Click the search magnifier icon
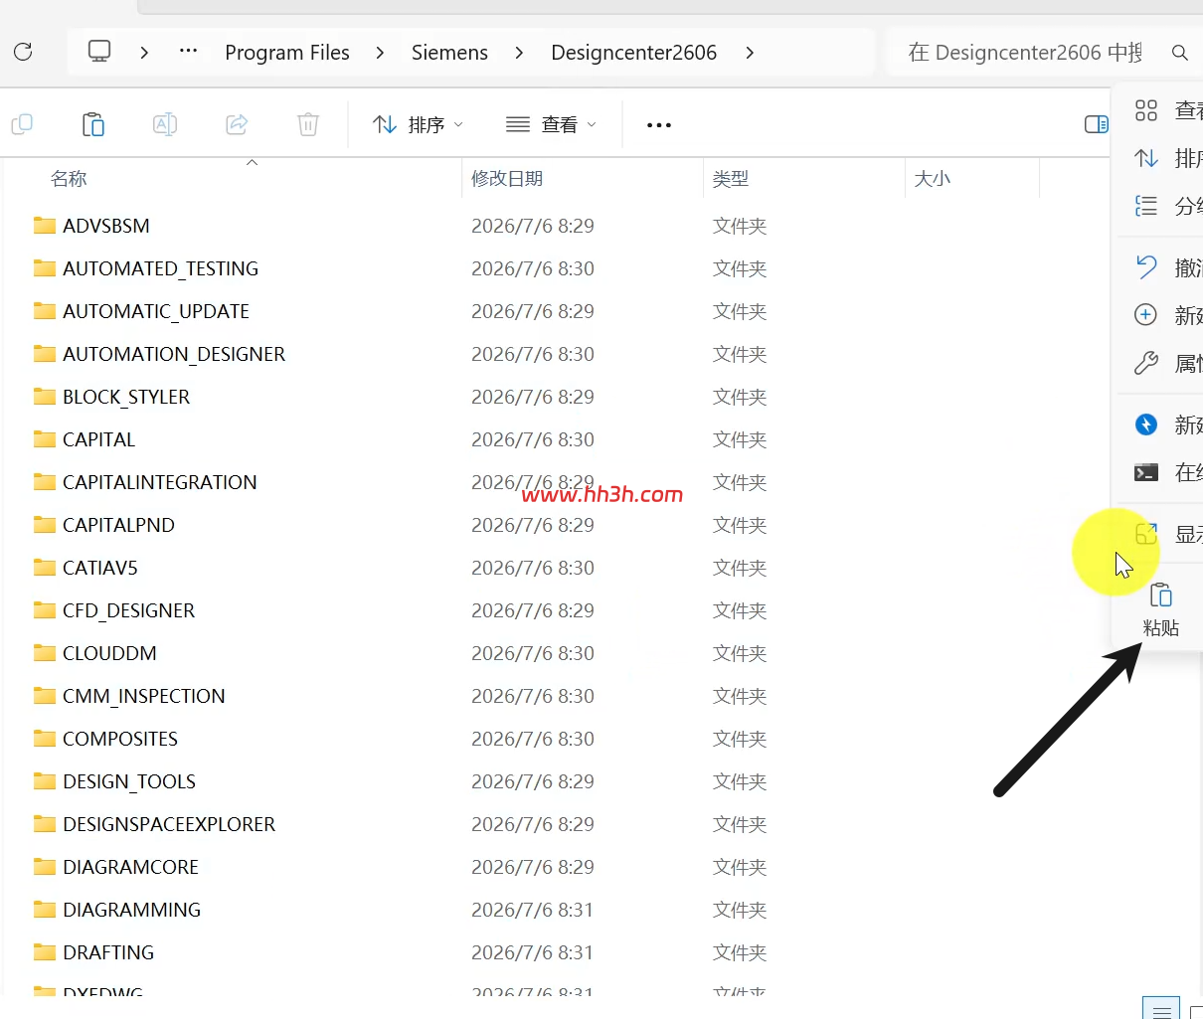The image size is (1203, 1019). point(1180,53)
